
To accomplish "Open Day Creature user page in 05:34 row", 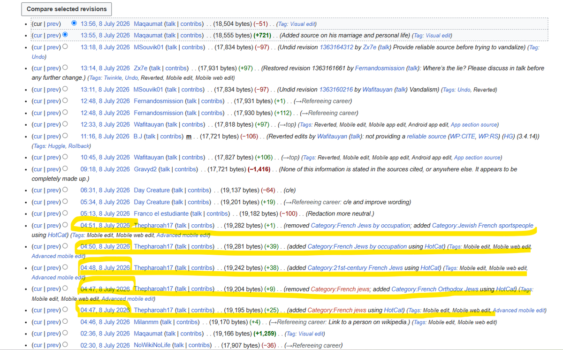I will coord(152,202).
